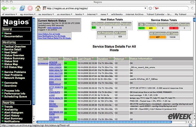Click the sidebar frame vertical scrollbar
The width and height of the screenshot is (196, 127).
34,61
